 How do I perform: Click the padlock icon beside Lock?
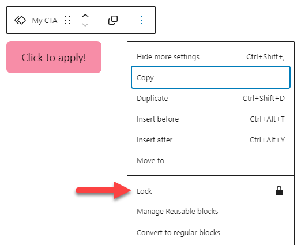(279, 191)
